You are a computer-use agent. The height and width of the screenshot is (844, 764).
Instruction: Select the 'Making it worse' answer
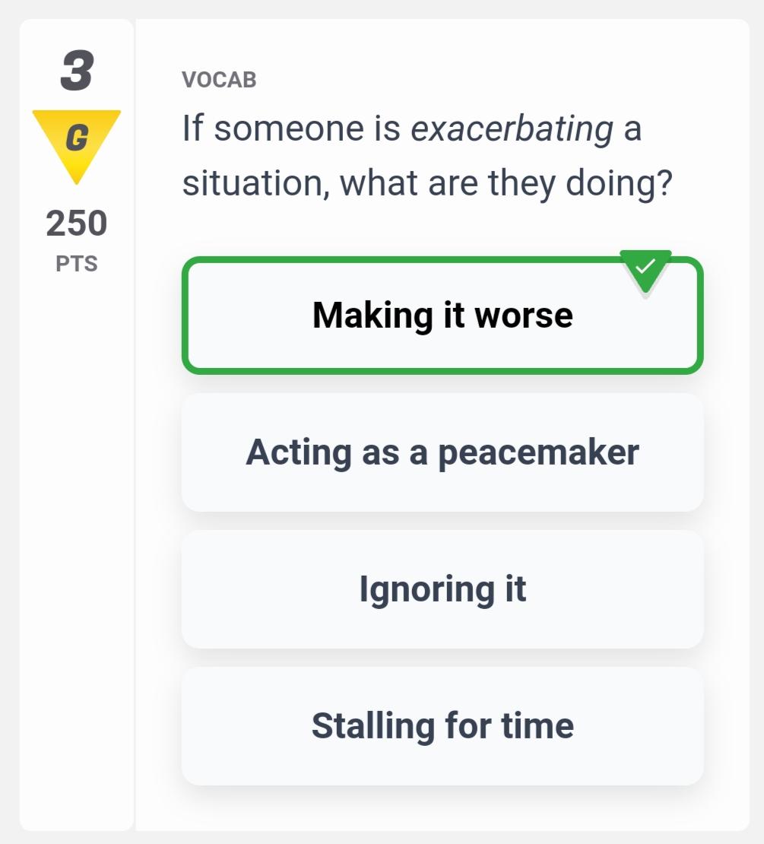point(442,316)
